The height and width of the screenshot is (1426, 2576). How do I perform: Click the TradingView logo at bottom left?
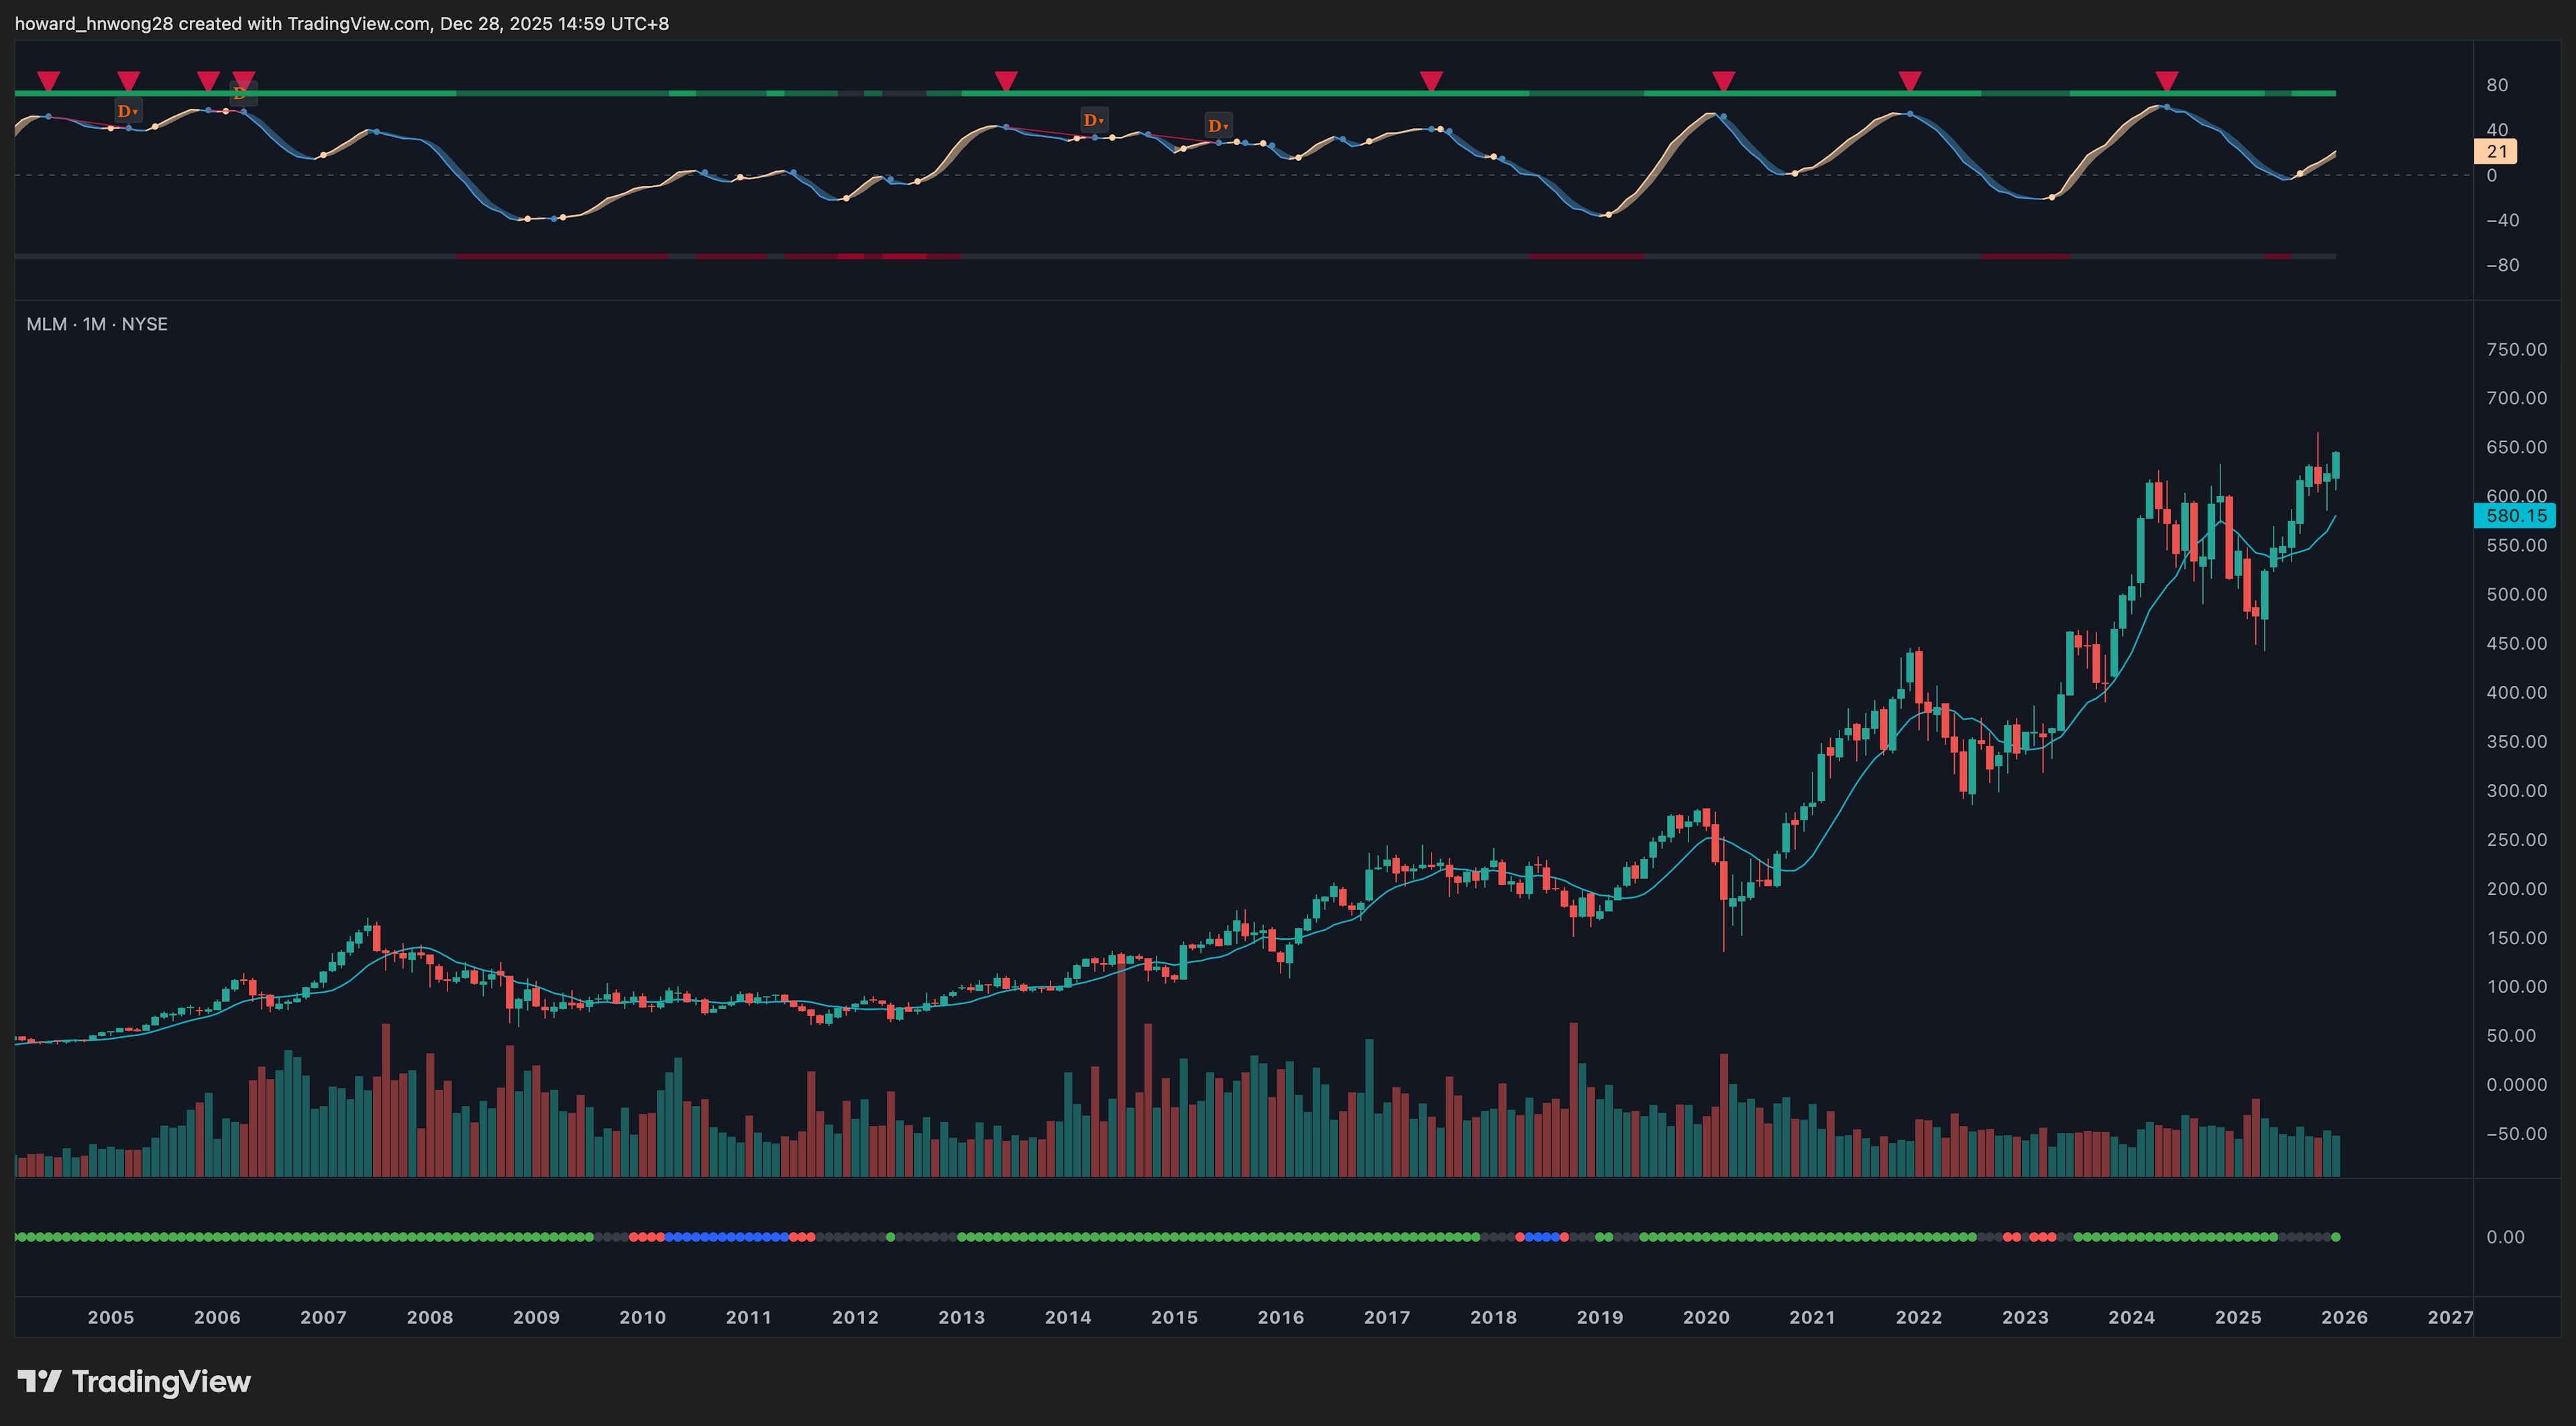tap(134, 1381)
